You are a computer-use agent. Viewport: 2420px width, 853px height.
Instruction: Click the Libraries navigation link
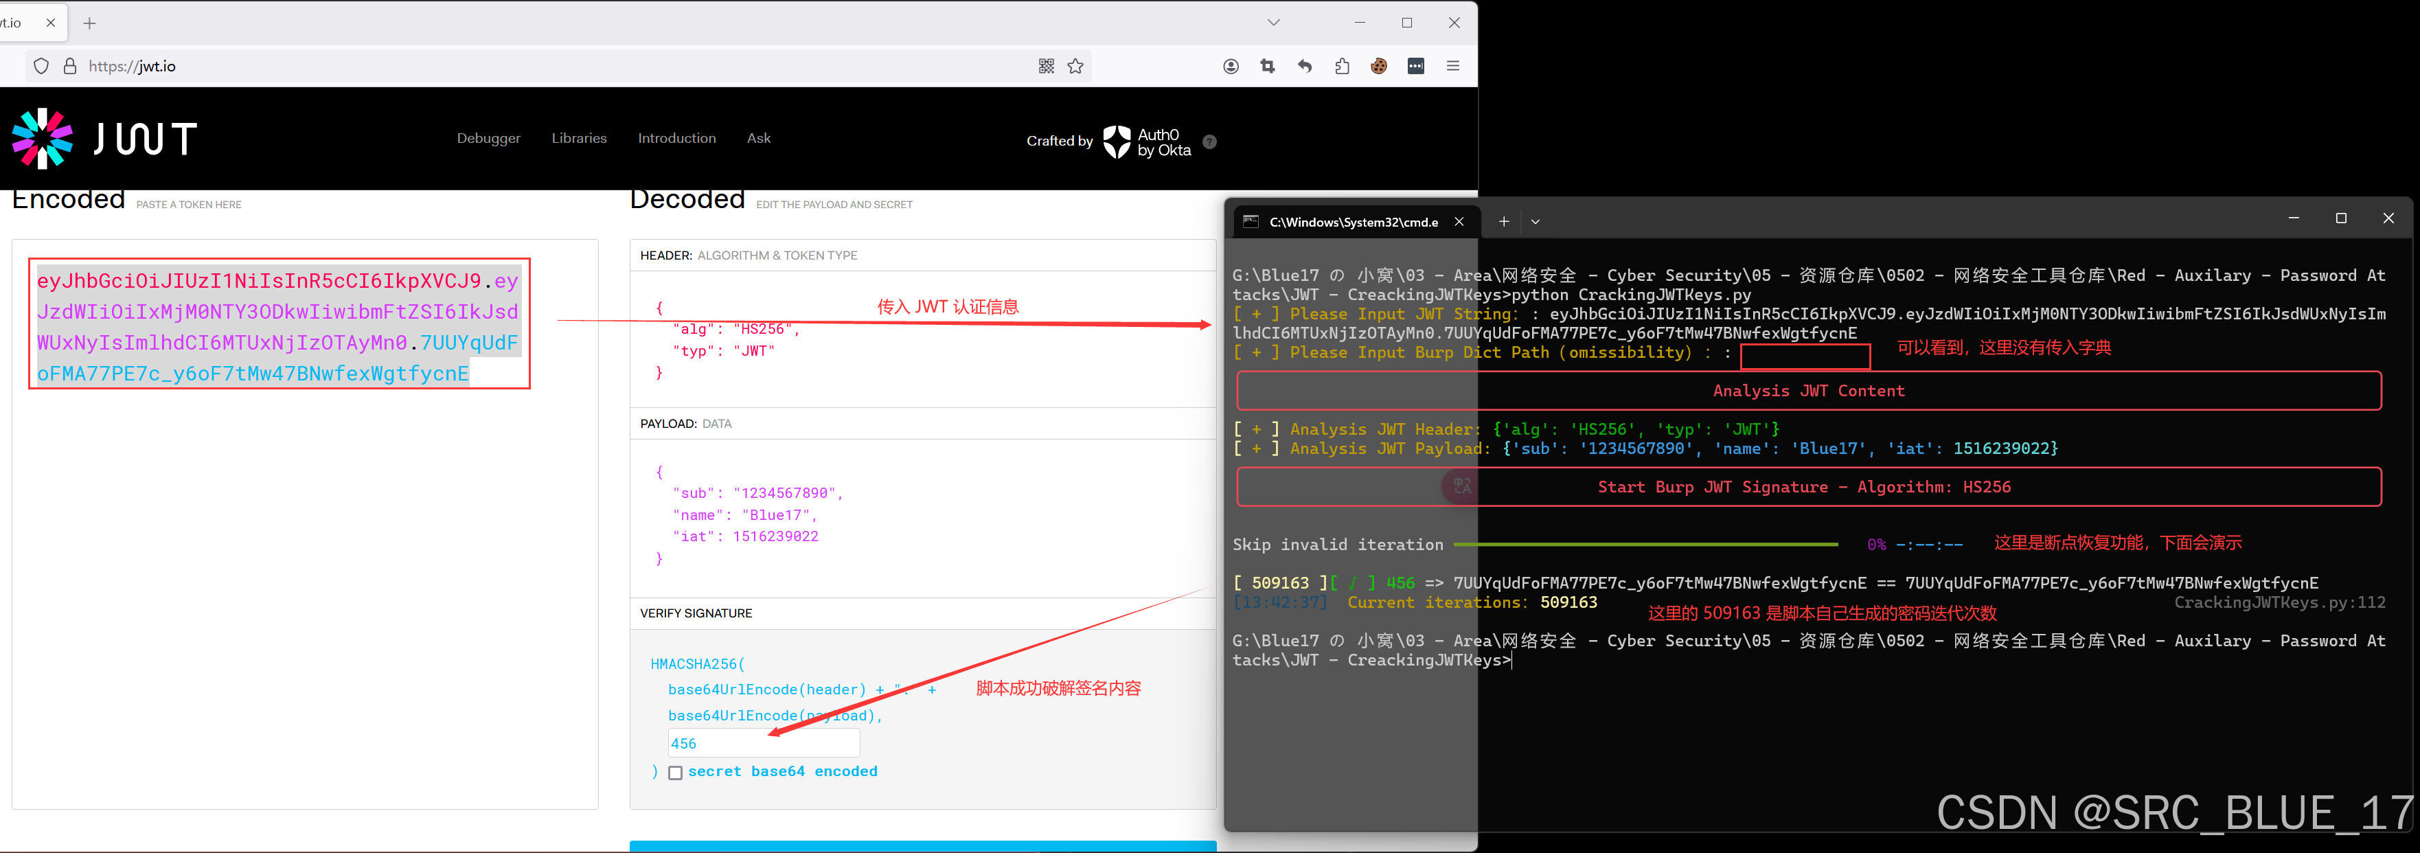point(579,137)
